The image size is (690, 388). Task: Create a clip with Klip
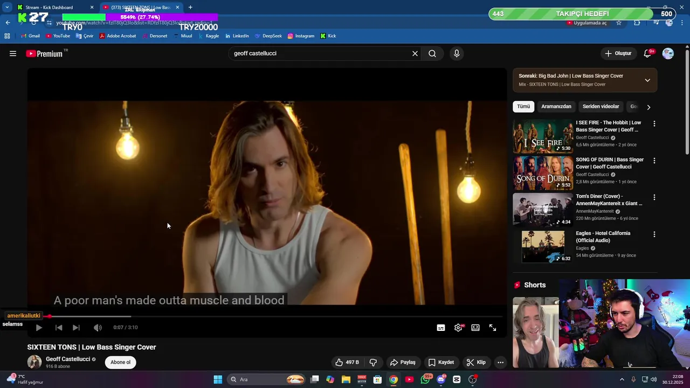click(476, 362)
